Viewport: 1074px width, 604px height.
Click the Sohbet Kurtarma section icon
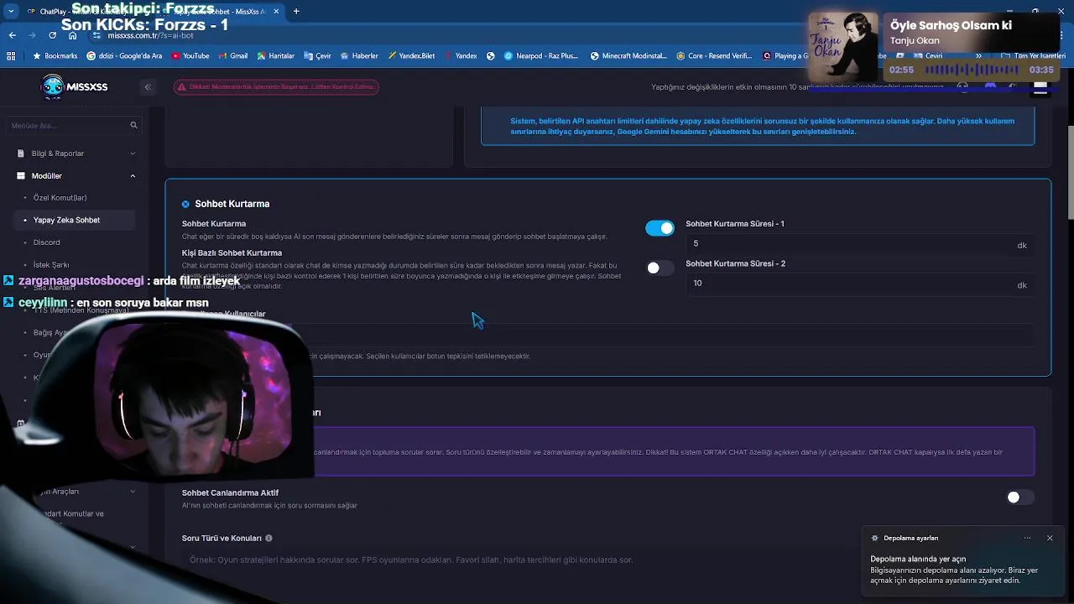pyautogui.click(x=185, y=204)
